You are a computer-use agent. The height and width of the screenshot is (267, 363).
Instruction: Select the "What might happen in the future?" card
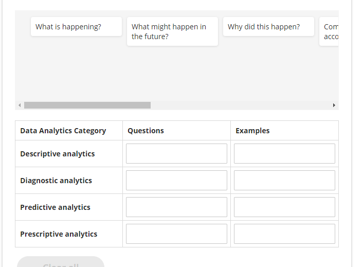click(x=172, y=31)
